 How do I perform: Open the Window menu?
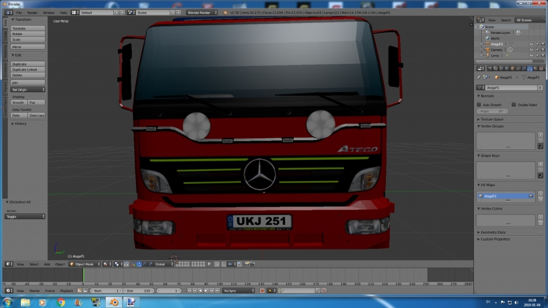click(x=49, y=13)
